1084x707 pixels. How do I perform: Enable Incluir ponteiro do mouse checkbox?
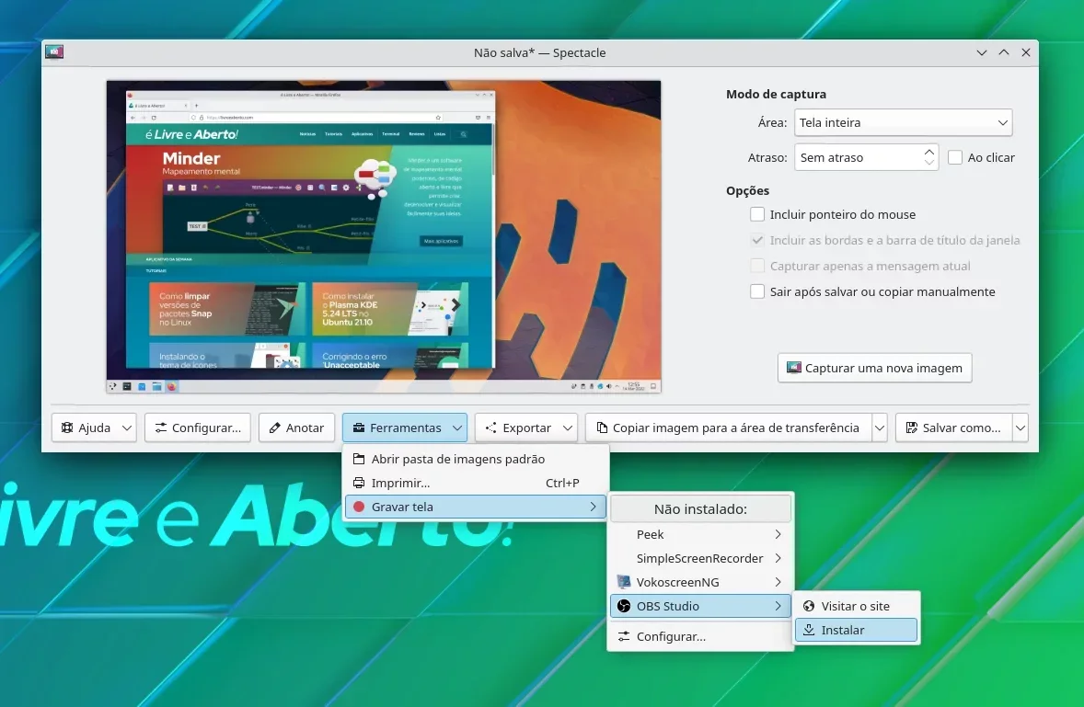click(757, 214)
